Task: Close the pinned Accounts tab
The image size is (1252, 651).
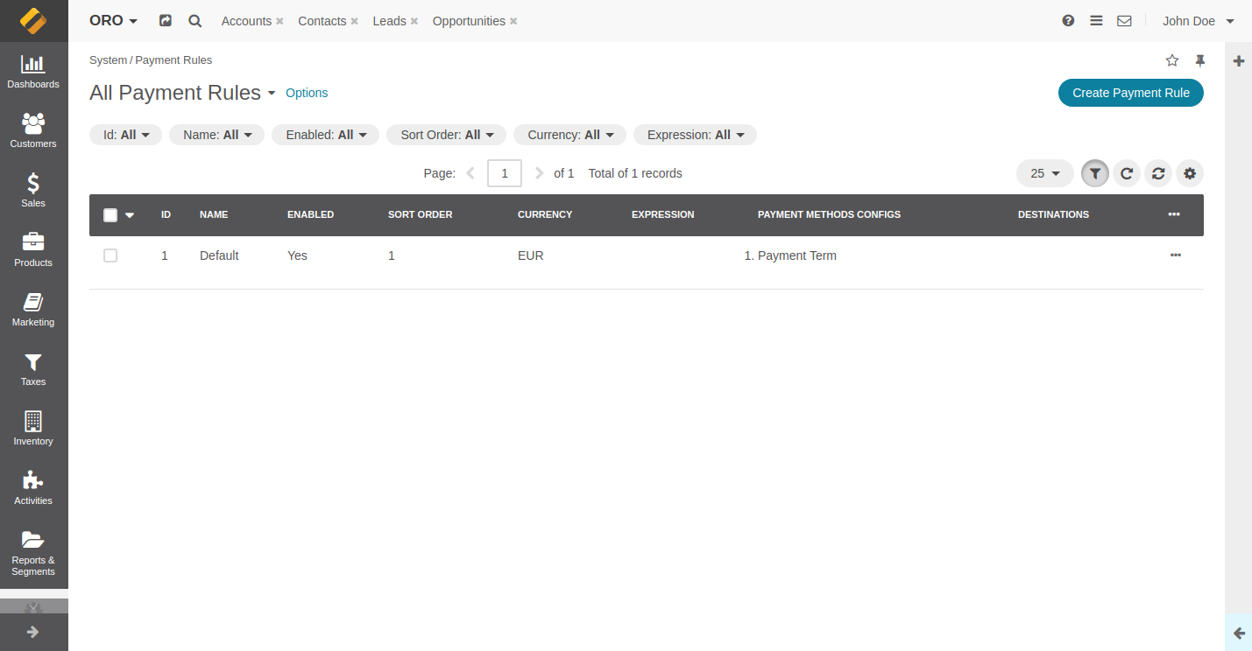Action: (x=279, y=21)
